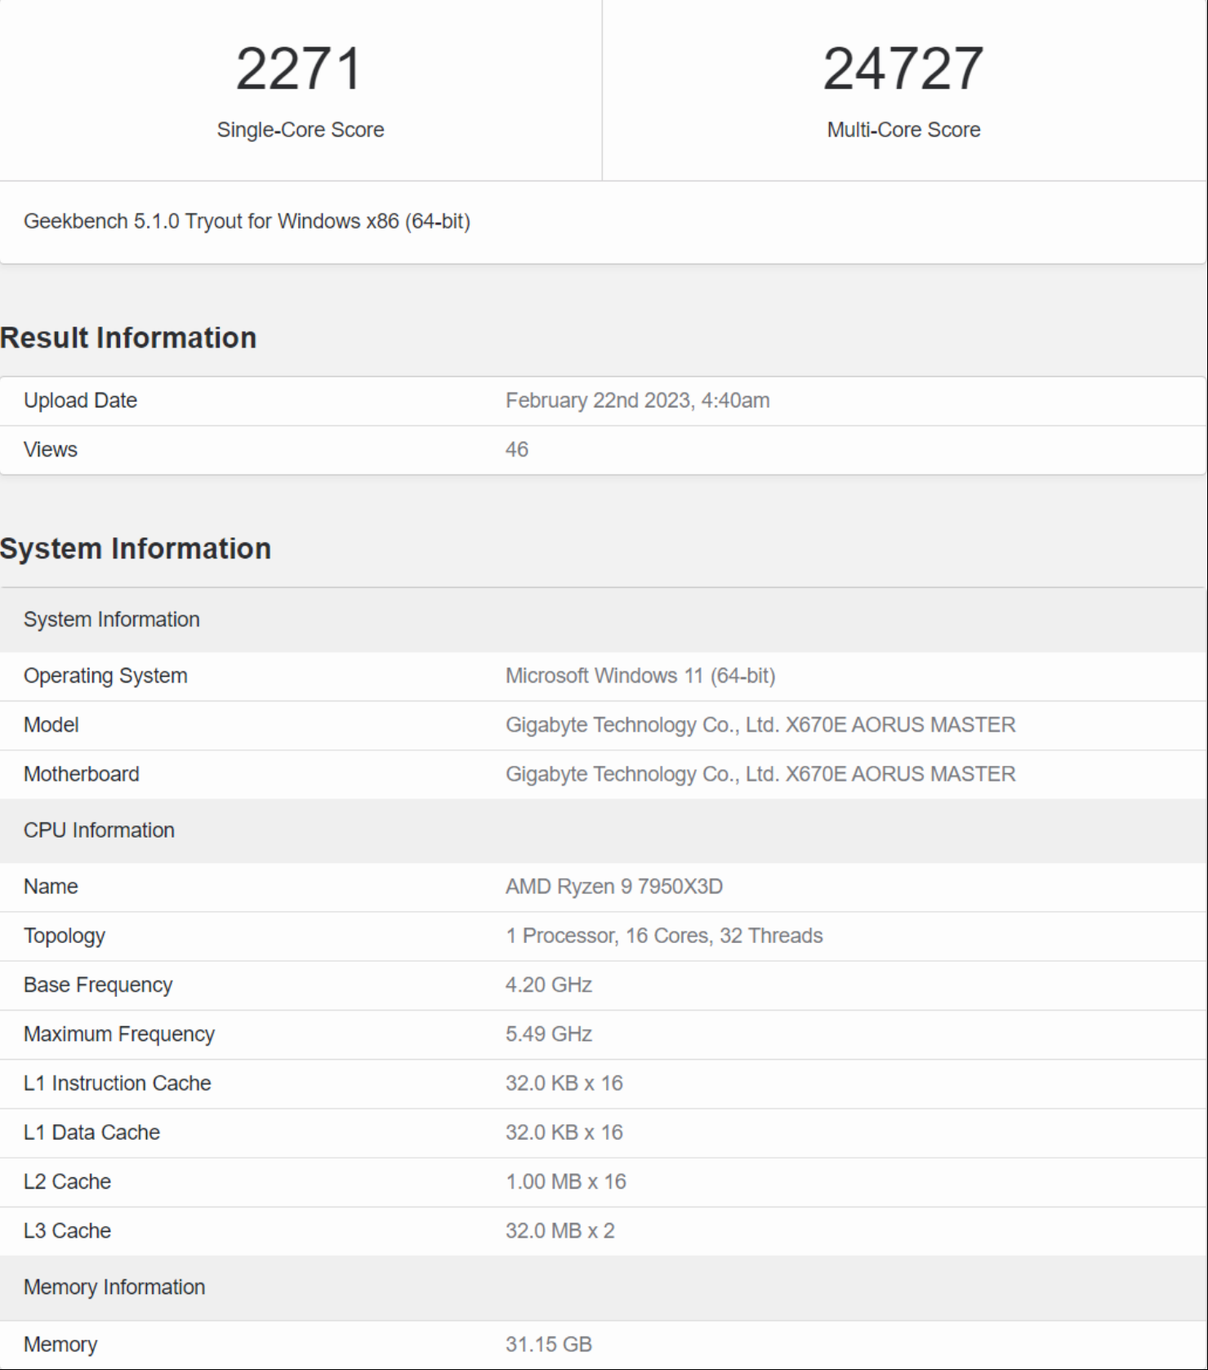Select the Single-Core Score label
This screenshot has height=1370, width=1208.
point(301,130)
